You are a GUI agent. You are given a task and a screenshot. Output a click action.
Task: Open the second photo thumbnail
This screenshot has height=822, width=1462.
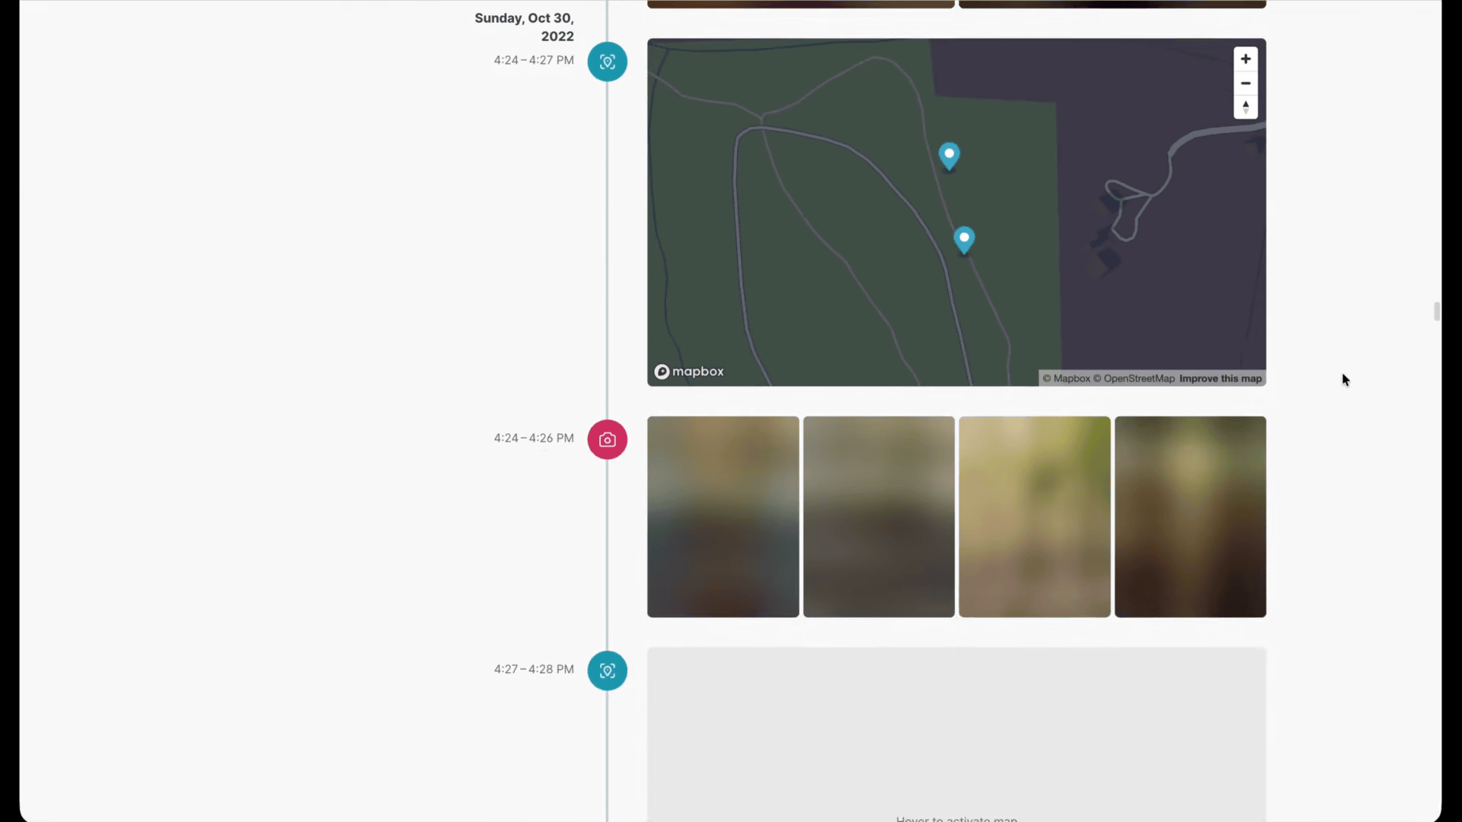click(878, 516)
